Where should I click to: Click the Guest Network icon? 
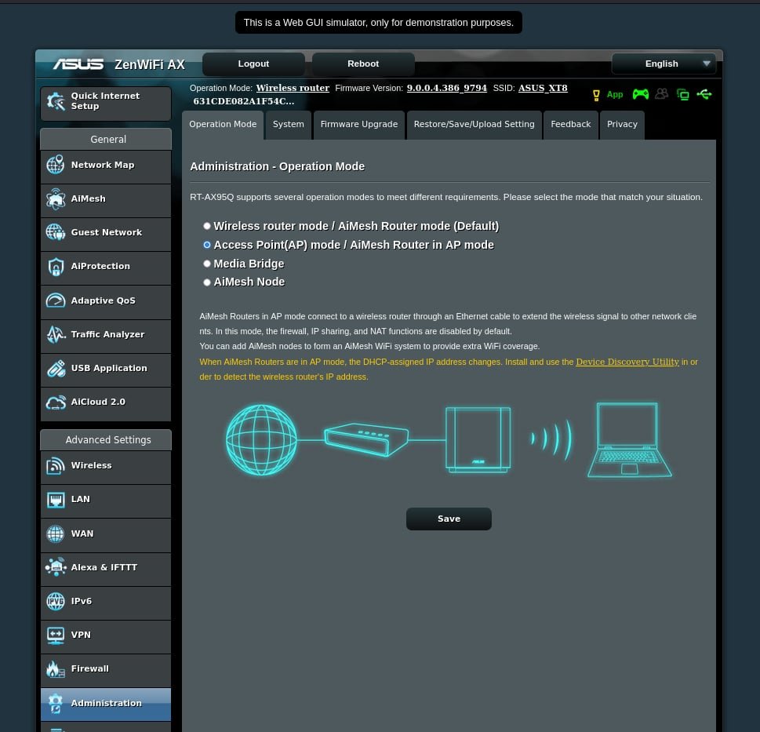pyautogui.click(x=55, y=232)
